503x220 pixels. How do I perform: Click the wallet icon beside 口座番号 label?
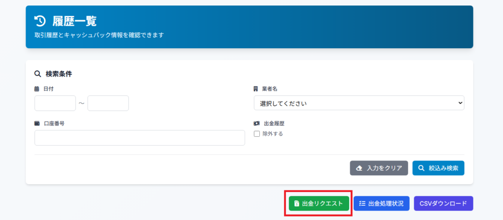pos(37,124)
